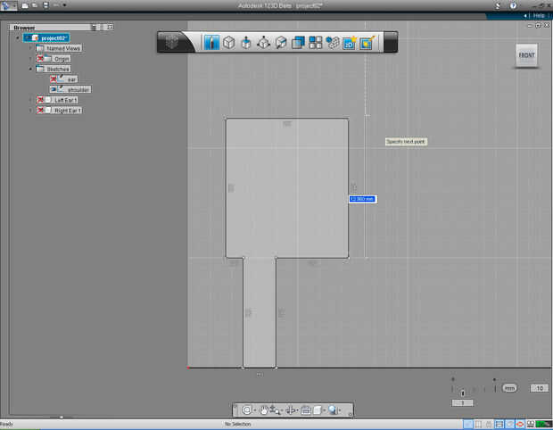
Task: Open the dropdown arrow beside navigation wheel
Action: pos(255,410)
